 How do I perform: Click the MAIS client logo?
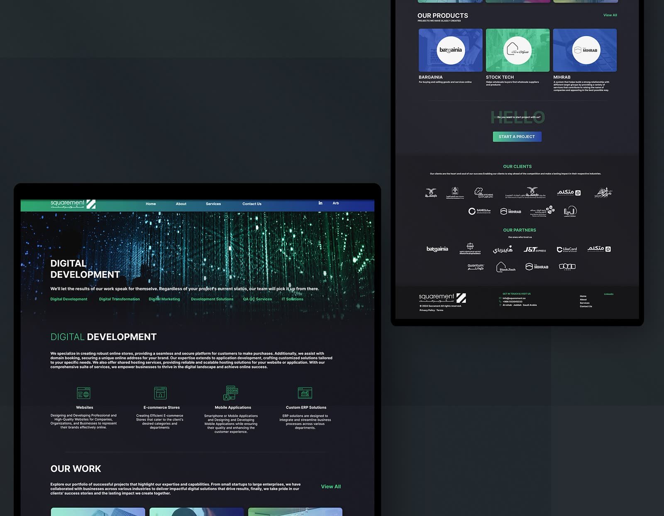pos(455,193)
